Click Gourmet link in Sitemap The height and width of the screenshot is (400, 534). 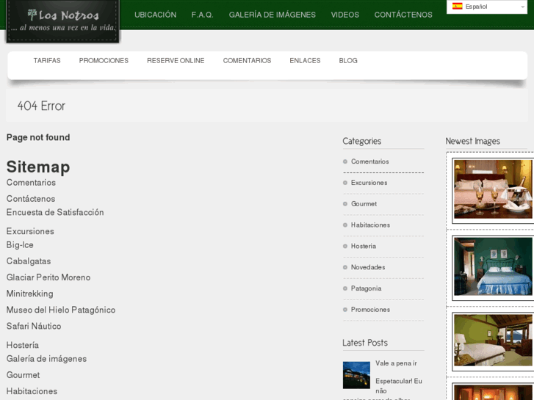24,375
